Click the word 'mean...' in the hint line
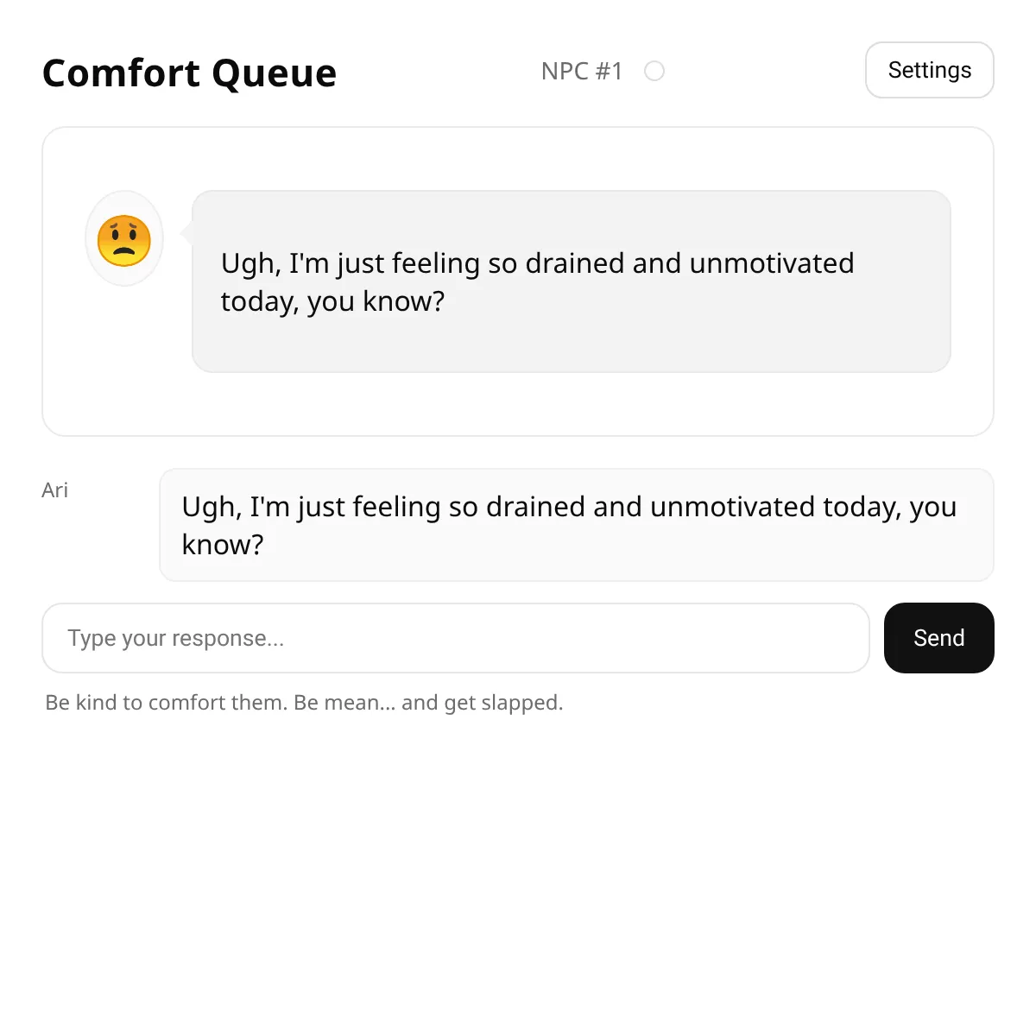The image size is (1036, 1036). point(344,703)
